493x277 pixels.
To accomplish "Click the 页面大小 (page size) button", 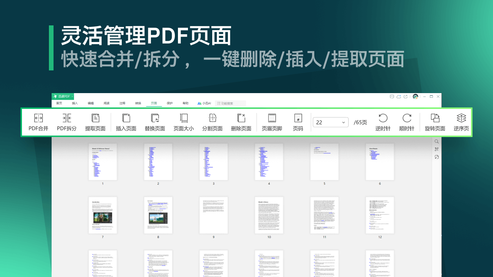I will click(x=184, y=122).
